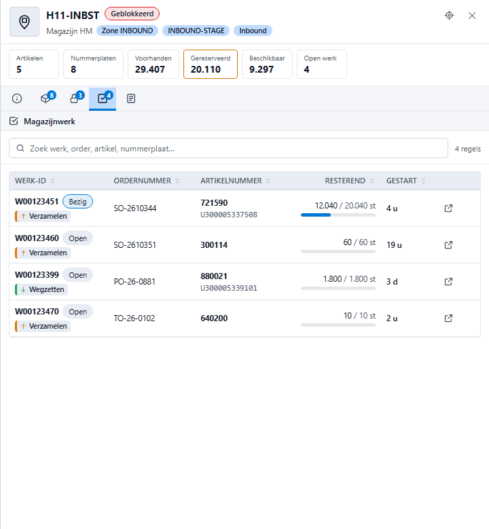Click article number 721590
The image size is (489, 529).
[214, 203]
